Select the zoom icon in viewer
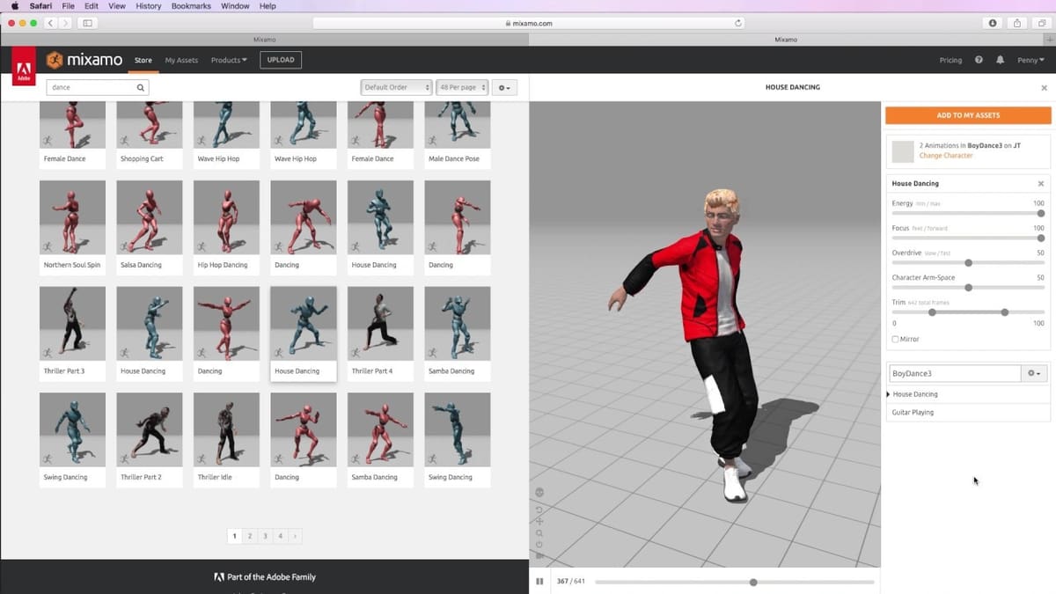Screen dimensions: 1056x594 coord(539,532)
